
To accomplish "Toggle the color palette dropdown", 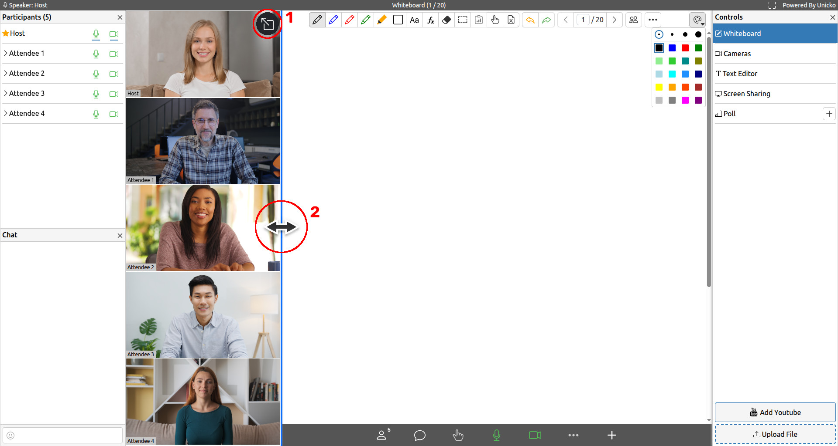I will tap(697, 20).
